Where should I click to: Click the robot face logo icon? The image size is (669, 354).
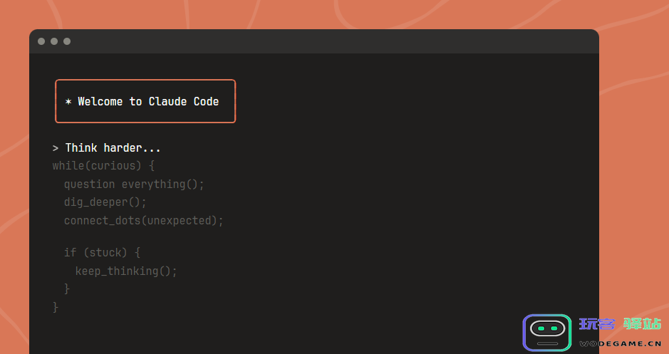(547, 333)
